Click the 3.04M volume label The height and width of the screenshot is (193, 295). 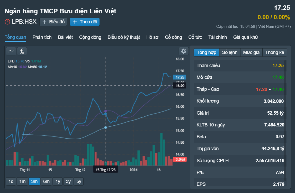click(x=180, y=159)
